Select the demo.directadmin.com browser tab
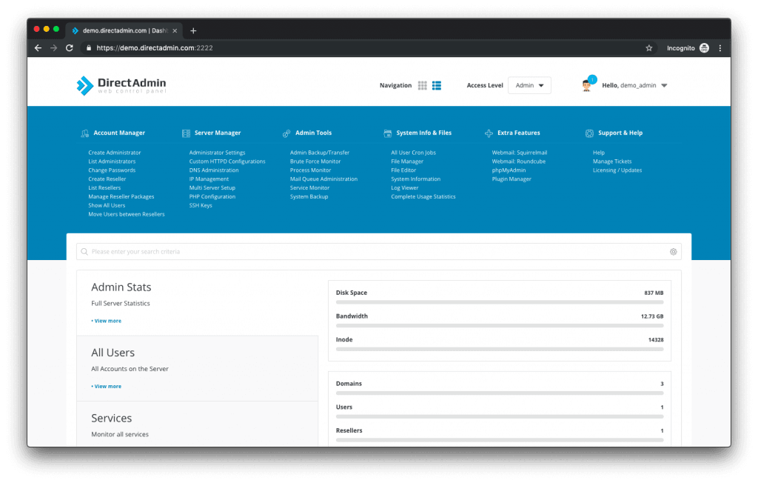The width and height of the screenshot is (758, 483). point(118,30)
